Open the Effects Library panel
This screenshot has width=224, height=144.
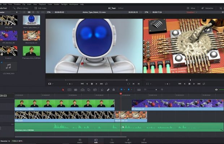coord(22,8)
